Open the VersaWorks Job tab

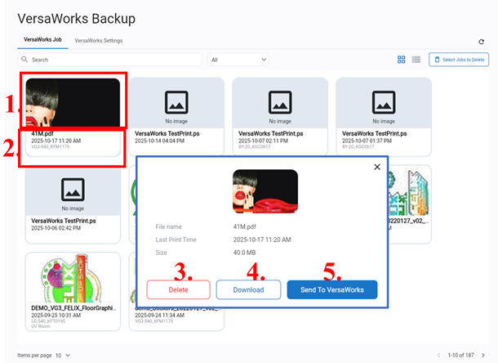(42, 40)
